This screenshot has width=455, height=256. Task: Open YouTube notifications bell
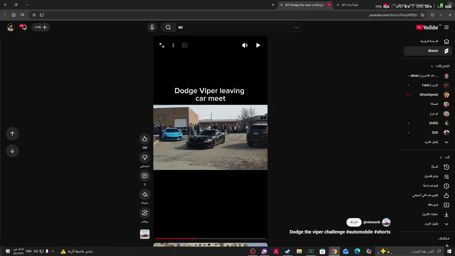(24, 27)
